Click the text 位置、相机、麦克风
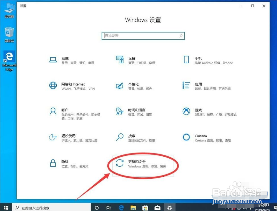 75,166
